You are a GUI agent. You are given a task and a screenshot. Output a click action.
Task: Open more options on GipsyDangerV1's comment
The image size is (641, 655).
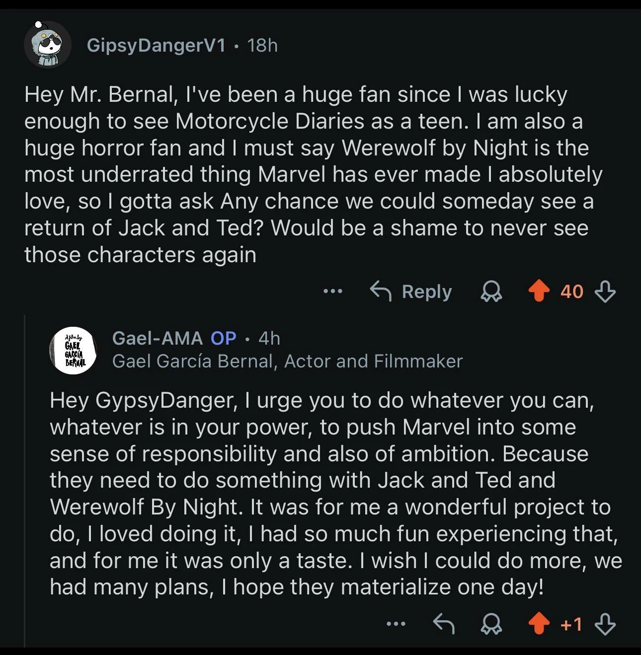click(x=332, y=291)
